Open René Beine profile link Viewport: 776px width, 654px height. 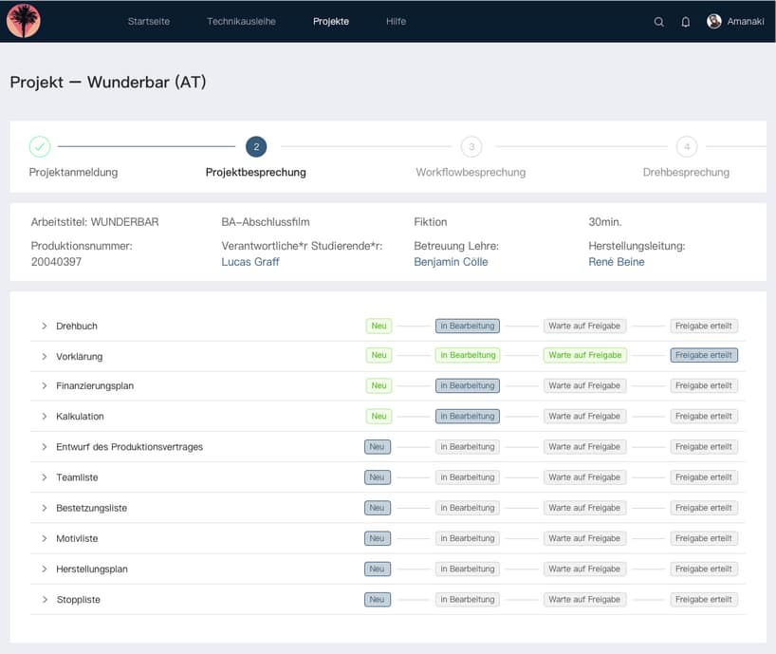616,262
